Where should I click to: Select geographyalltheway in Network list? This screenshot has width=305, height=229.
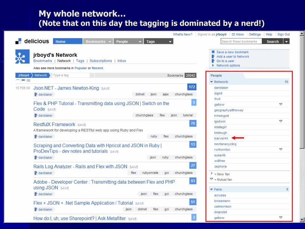point(229,110)
